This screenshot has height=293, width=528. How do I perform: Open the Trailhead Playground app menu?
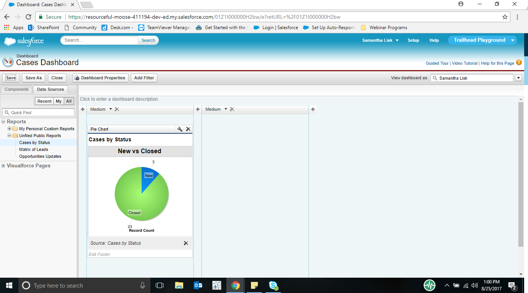click(x=482, y=40)
